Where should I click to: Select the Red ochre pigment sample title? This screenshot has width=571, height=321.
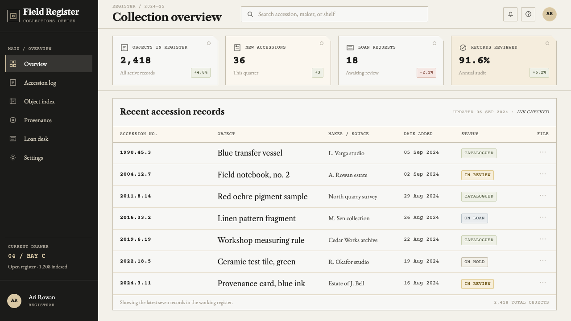263,197
